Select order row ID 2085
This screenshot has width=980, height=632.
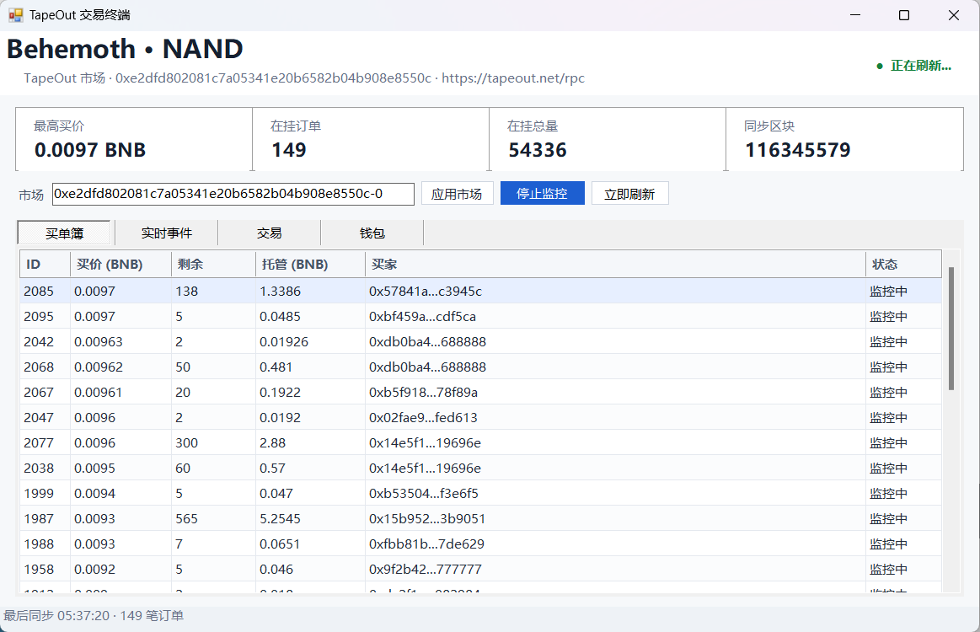click(480, 292)
